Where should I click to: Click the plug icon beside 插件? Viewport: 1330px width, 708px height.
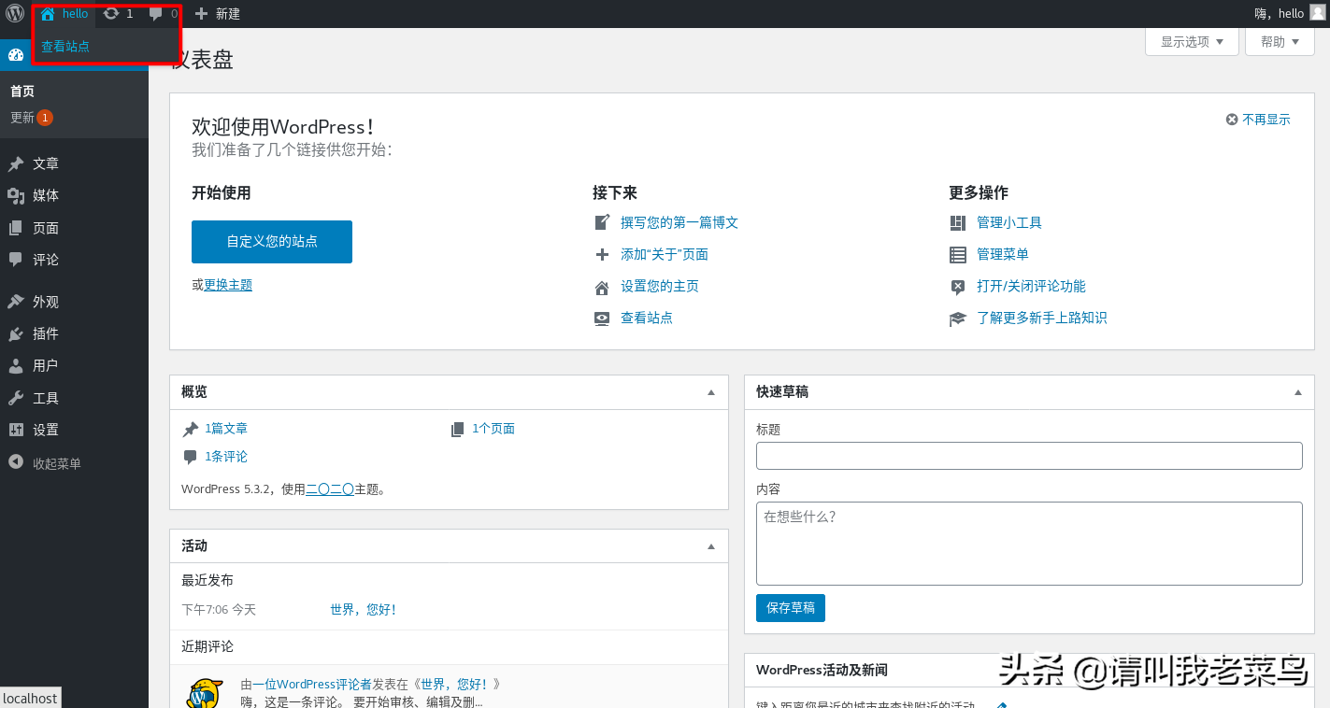pos(16,333)
